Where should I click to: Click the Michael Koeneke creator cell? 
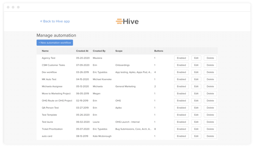[x=102, y=79]
